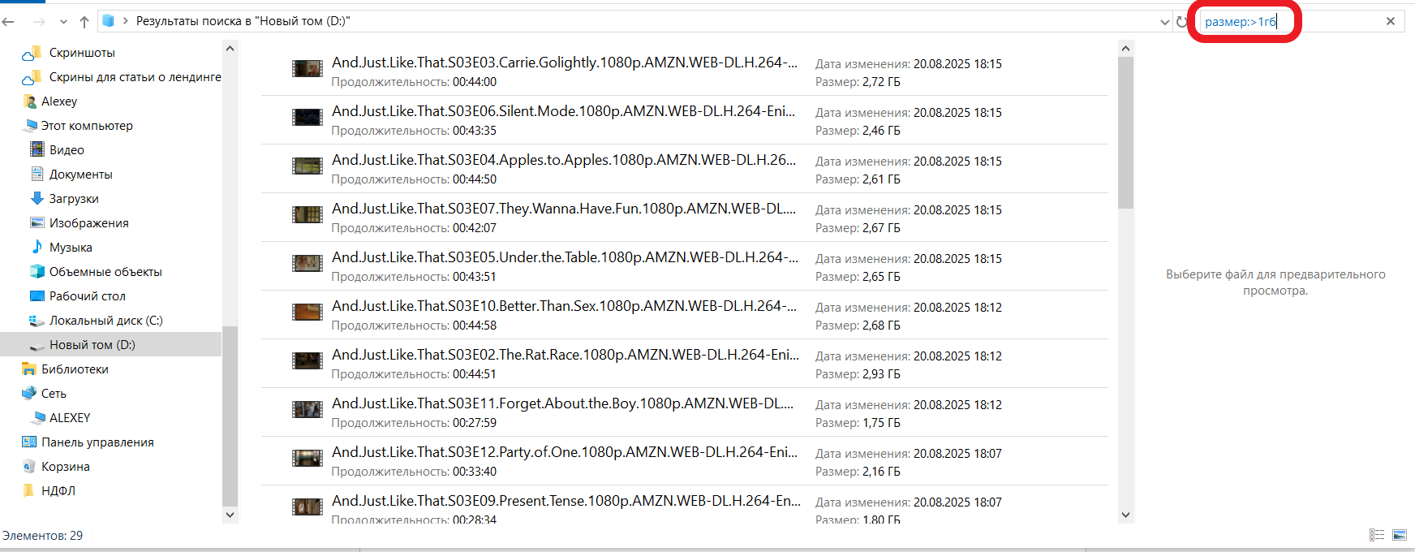The image size is (1415, 552).
Task: Open the Документы icon in sidebar
Action: click(x=37, y=174)
